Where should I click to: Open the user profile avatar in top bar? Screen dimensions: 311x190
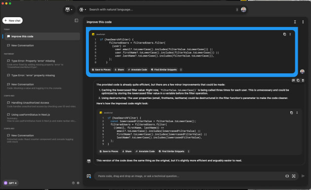pos(243,9)
